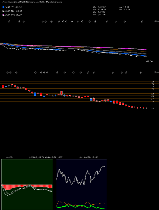
Task: Click the white DOW MT legend swatch
Action: tap(3, 11)
